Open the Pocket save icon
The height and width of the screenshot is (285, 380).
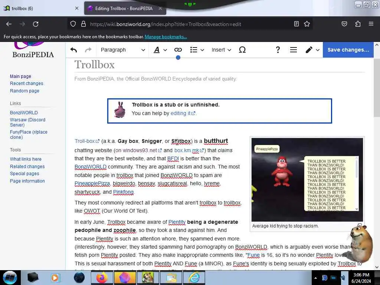[344, 24]
